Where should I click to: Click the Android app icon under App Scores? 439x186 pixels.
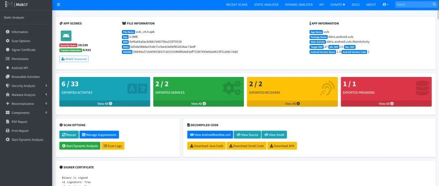point(66,36)
